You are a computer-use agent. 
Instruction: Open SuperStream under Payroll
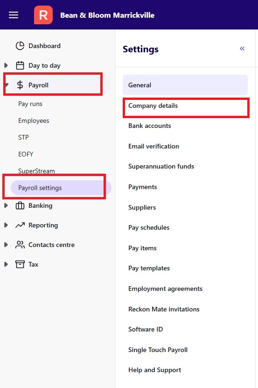[x=36, y=171]
